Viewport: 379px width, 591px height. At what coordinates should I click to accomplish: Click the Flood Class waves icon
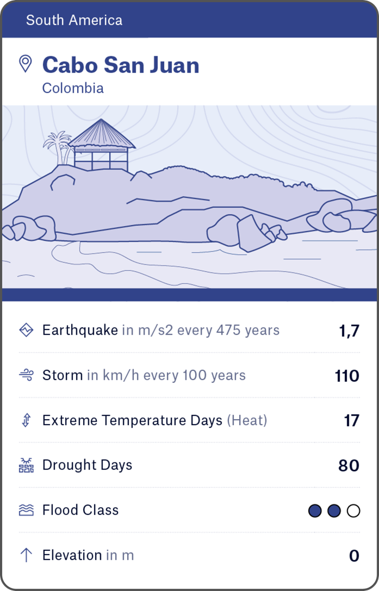click(x=26, y=510)
